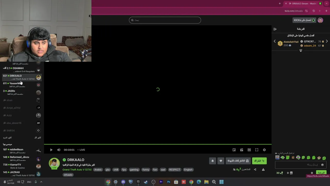330x186 pixels.
Task: Open Photoshop from the taskbar
Action: pos(169,182)
